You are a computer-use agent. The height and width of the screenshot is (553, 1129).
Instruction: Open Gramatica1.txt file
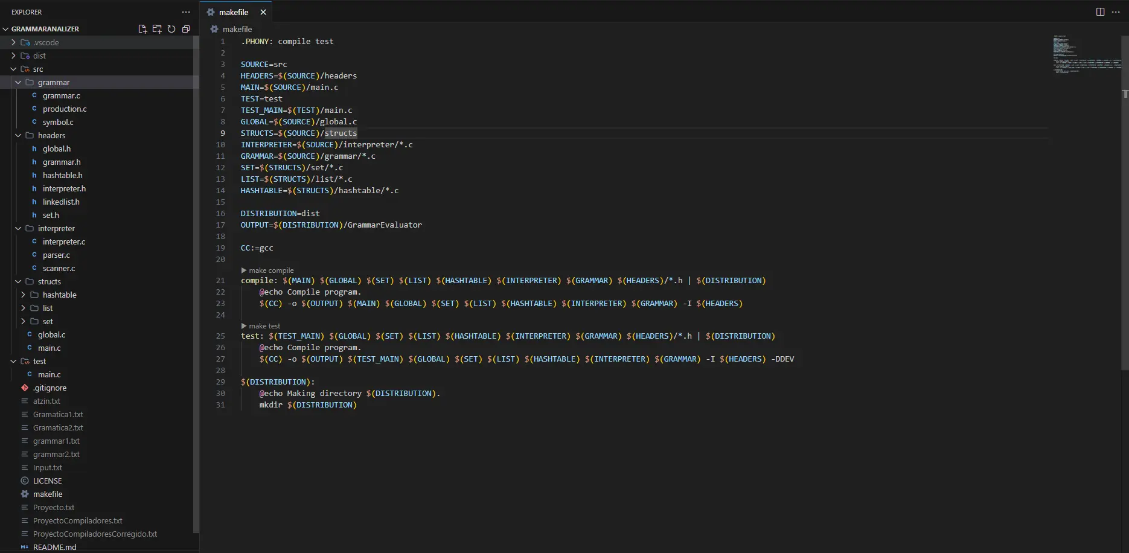100,414
